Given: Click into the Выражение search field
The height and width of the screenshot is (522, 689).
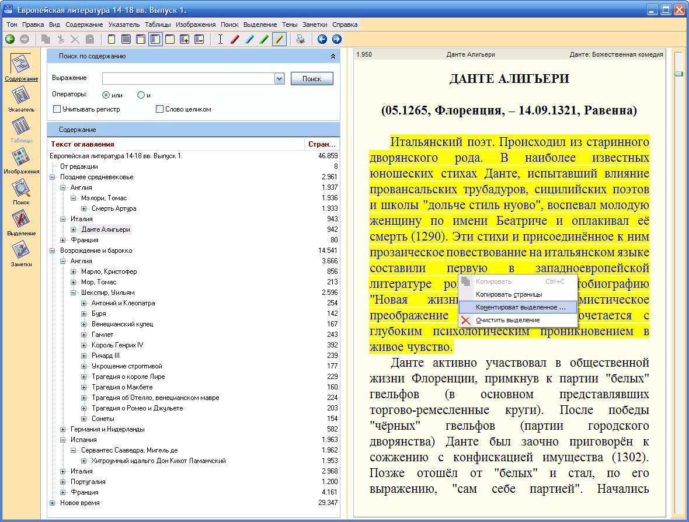Looking at the screenshot, I should (189, 79).
